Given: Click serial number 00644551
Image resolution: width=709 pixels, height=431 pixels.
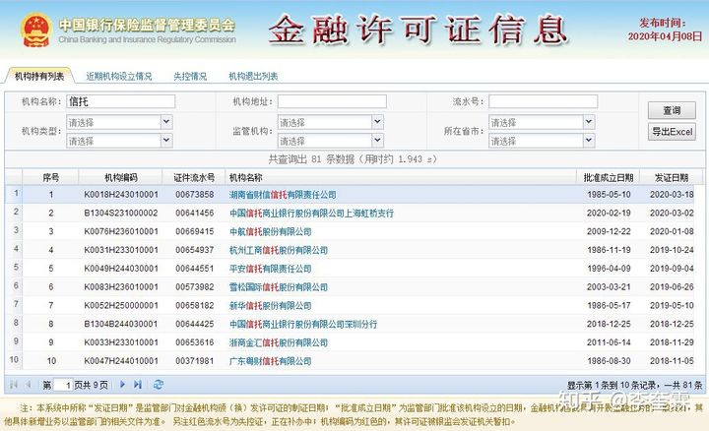Looking at the screenshot, I should coord(194,269).
